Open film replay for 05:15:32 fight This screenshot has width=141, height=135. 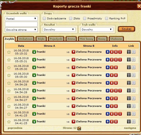pos(129,52)
